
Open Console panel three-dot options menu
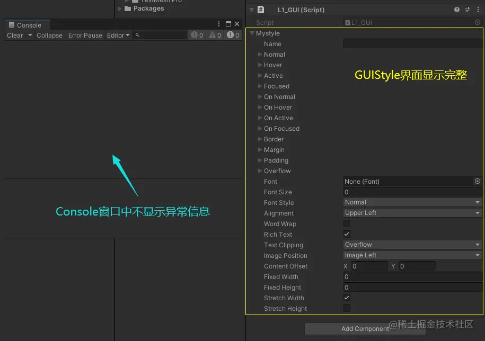point(219,24)
